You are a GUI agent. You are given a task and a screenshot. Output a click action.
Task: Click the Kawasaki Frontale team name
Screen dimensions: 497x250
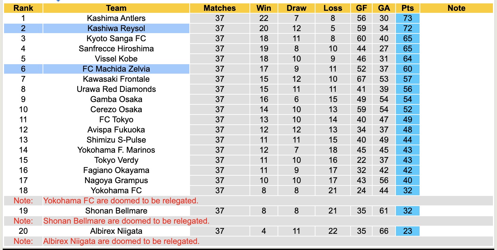point(116,79)
